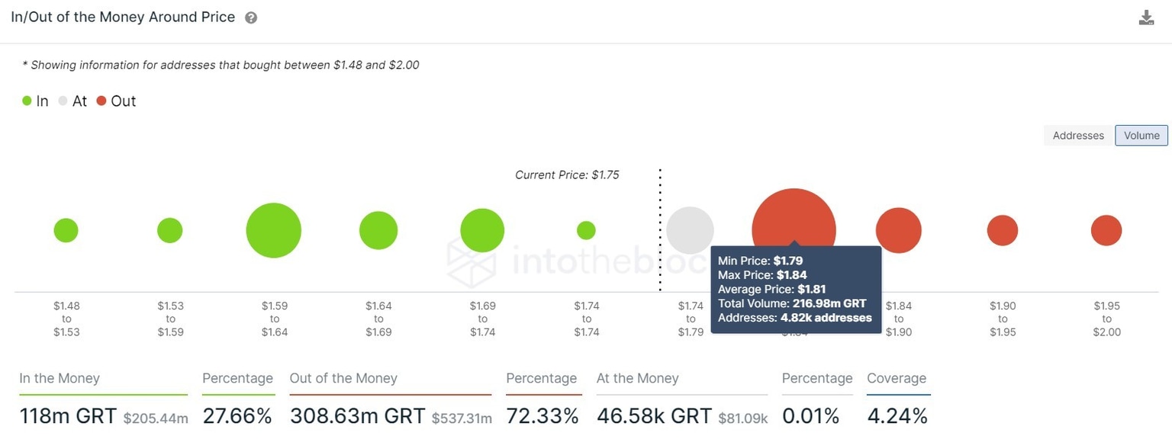This screenshot has height=439, width=1172.
Task: Switch to the Addresses view
Action: [1077, 135]
